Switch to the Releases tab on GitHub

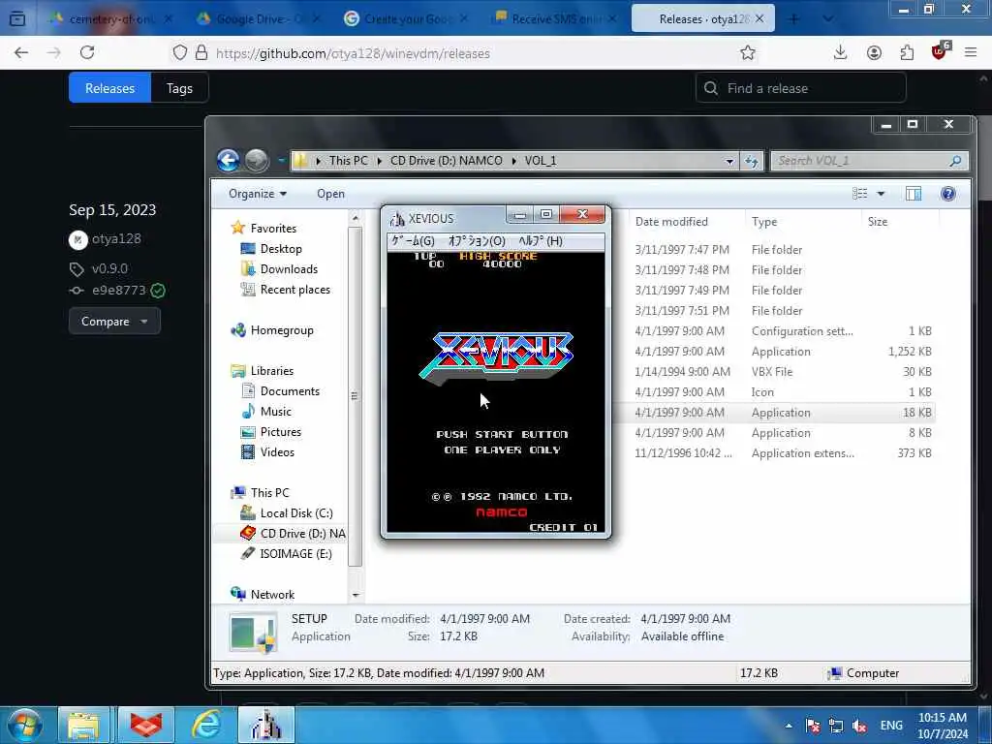pos(110,88)
